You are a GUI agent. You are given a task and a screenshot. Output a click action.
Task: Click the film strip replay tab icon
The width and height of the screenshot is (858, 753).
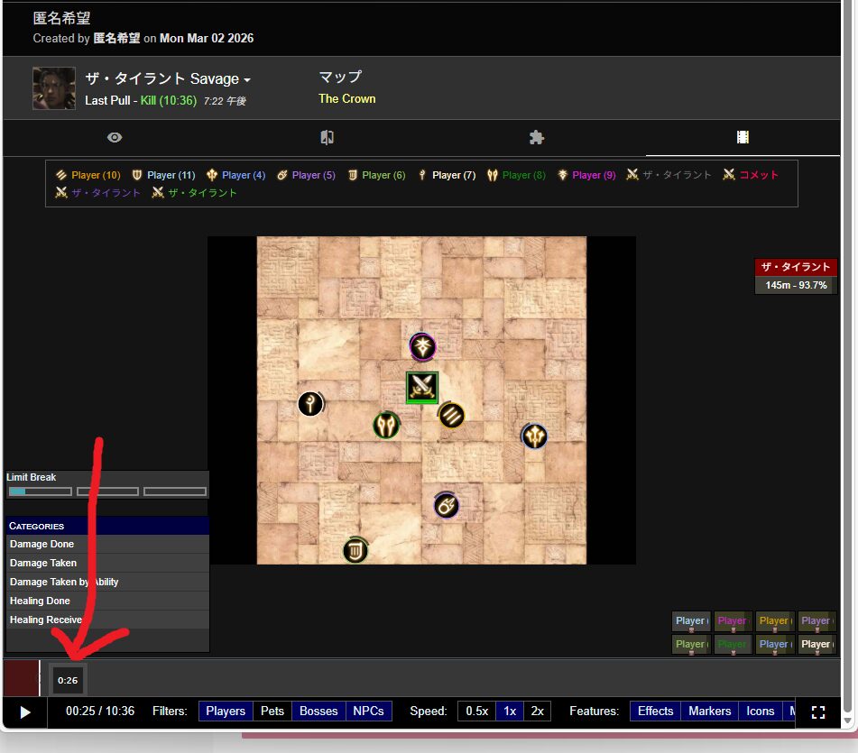(x=743, y=137)
